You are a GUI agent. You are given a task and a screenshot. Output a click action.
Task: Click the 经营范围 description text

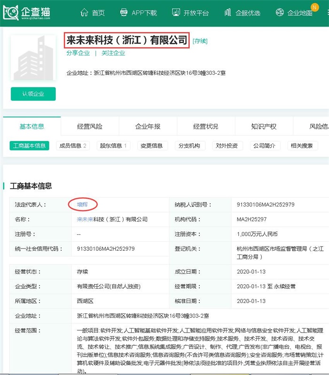coord(200,351)
